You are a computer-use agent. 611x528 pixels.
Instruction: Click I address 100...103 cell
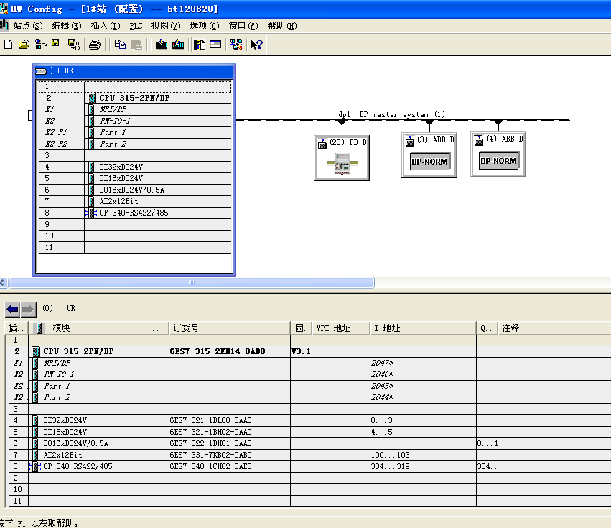tap(423, 455)
